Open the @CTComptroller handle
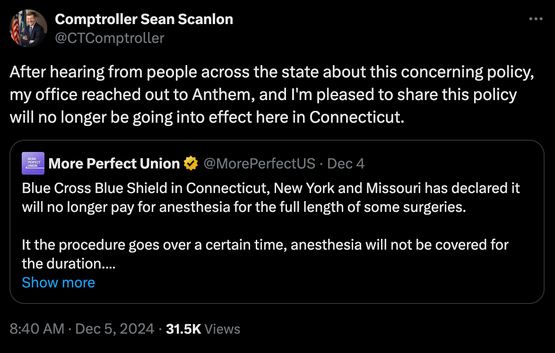Screen dimensions: 555x353 point(110,38)
